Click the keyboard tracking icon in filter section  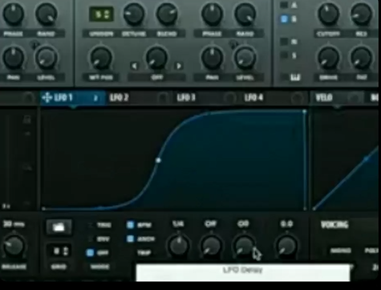point(294,78)
